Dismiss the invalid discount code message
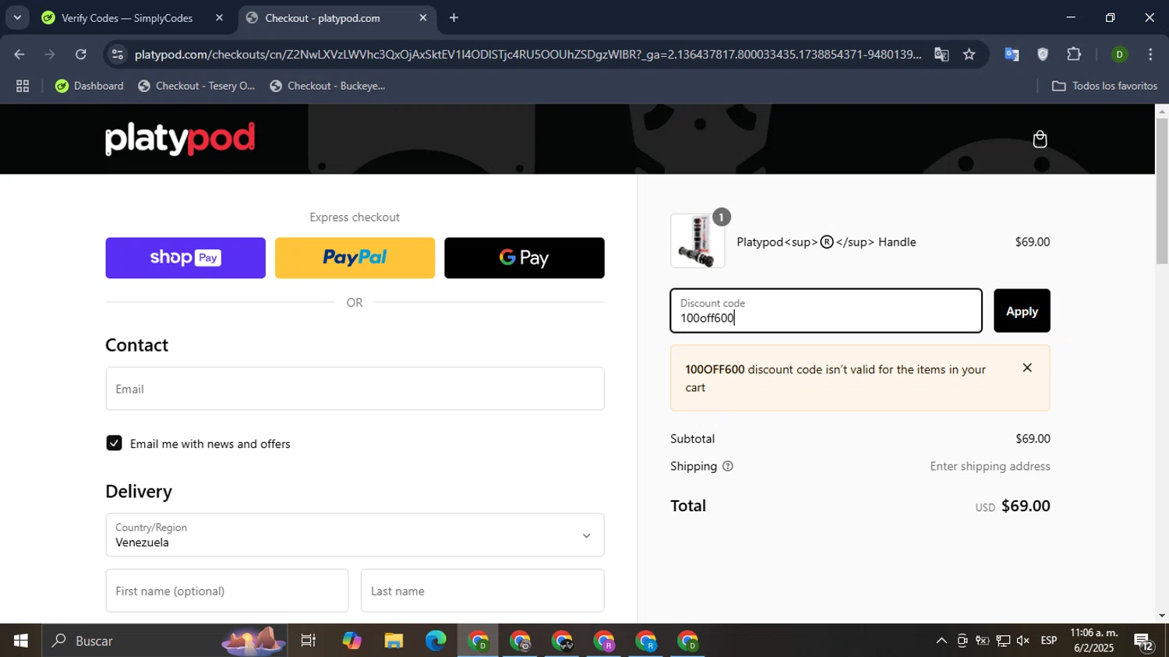Image resolution: width=1169 pixels, height=657 pixels. [1027, 368]
